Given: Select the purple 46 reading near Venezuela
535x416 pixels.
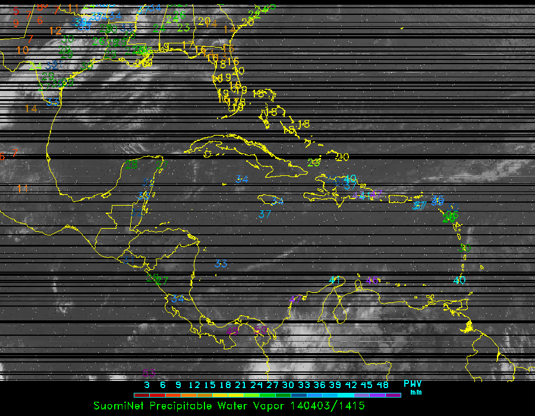Looking at the screenshot, I should pyautogui.click(x=372, y=280).
